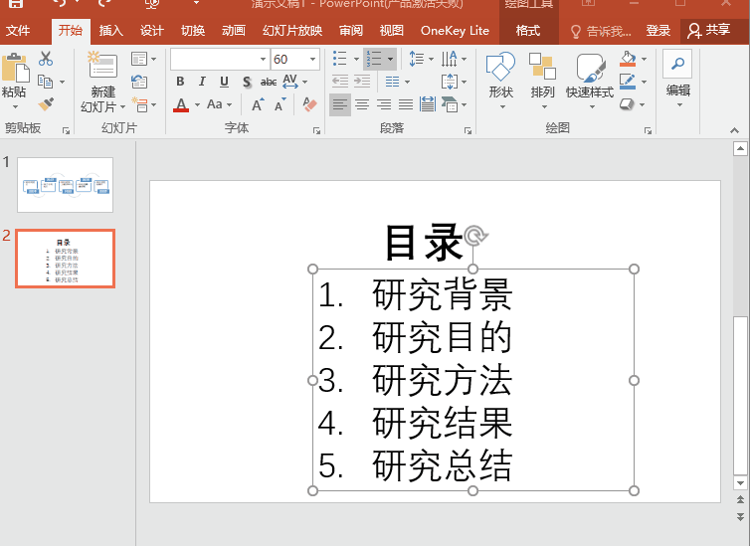Viewport: 750px width, 546px height.
Task: Expand the font name dropdown
Action: (263, 60)
